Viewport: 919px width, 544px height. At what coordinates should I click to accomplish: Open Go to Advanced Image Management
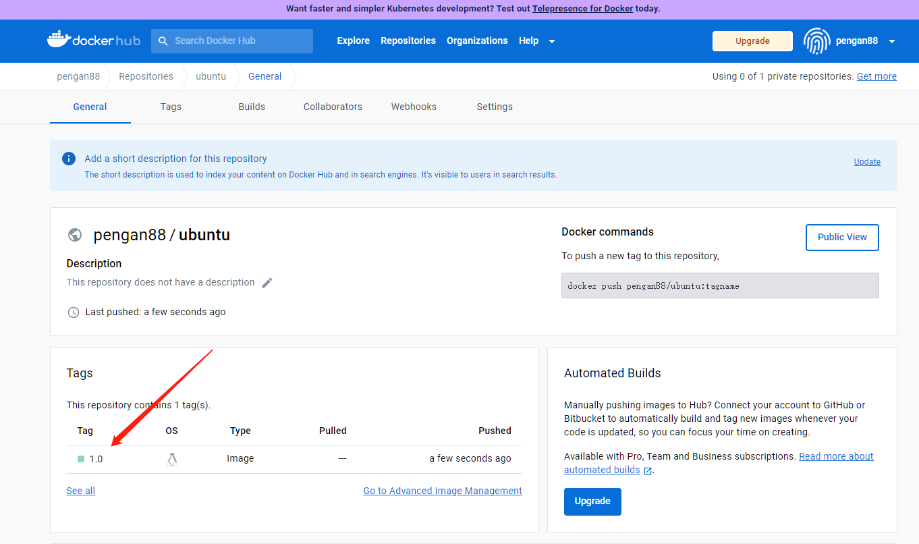point(443,491)
